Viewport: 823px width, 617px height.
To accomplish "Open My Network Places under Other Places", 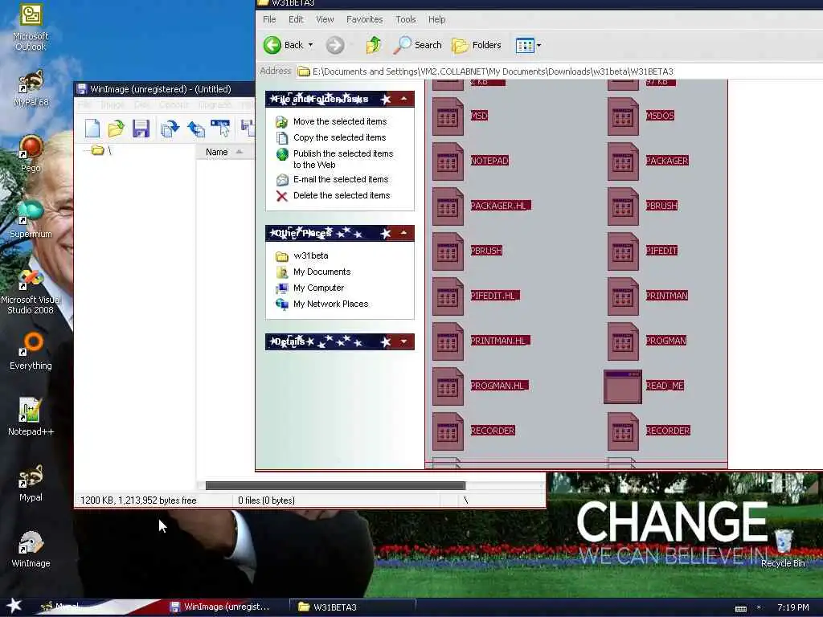I will point(330,304).
